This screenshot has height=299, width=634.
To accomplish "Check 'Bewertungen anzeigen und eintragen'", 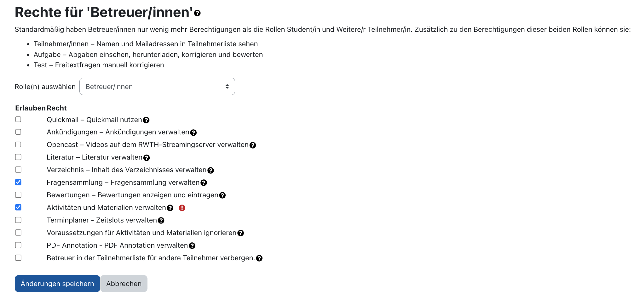I will pos(18,195).
